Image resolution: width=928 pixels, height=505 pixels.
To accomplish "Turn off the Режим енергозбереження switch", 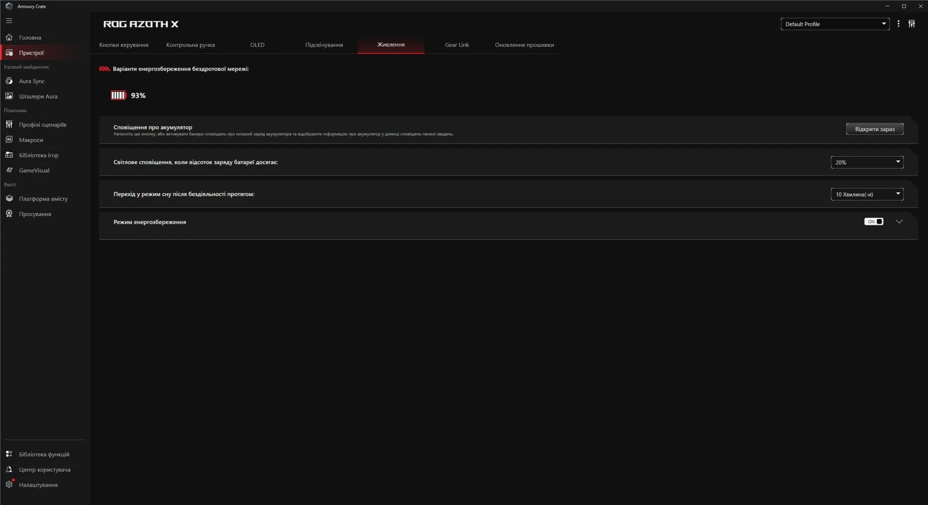I will (x=874, y=221).
